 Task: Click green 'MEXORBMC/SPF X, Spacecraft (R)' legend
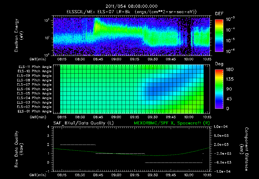tap(172, 123)
